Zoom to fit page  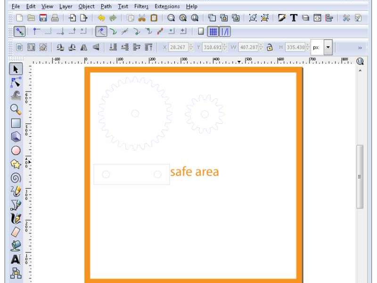click(195, 18)
